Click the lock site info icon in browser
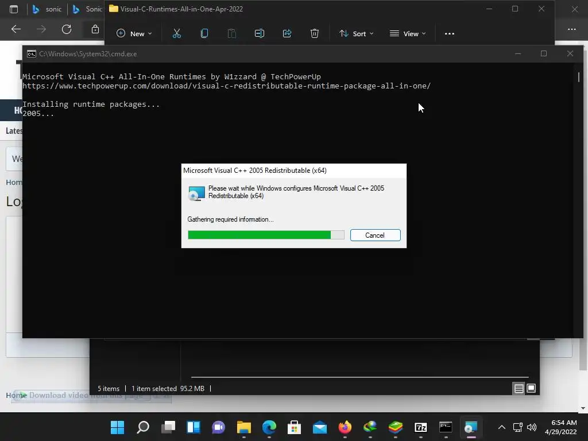The image size is (588, 441). pyautogui.click(x=95, y=29)
